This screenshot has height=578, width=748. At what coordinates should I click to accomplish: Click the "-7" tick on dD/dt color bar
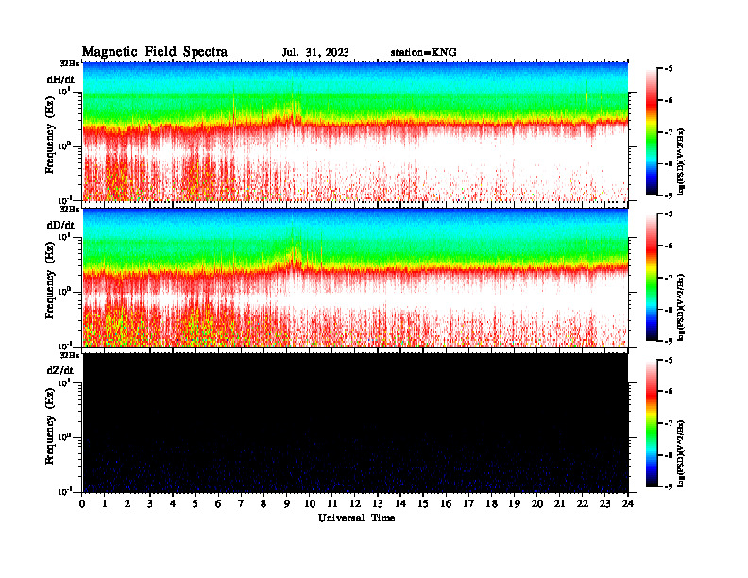[x=669, y=278]
